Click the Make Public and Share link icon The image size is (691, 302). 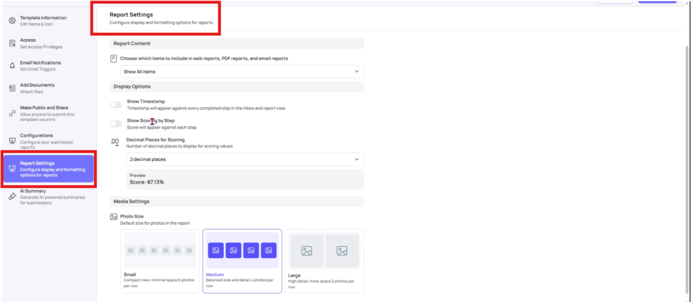12,114
